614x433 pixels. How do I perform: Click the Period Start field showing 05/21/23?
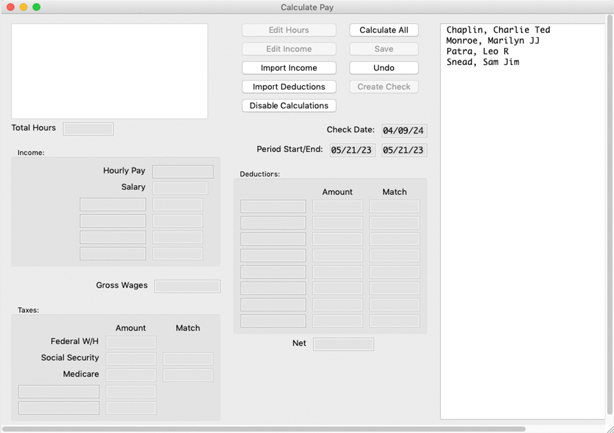352,150
